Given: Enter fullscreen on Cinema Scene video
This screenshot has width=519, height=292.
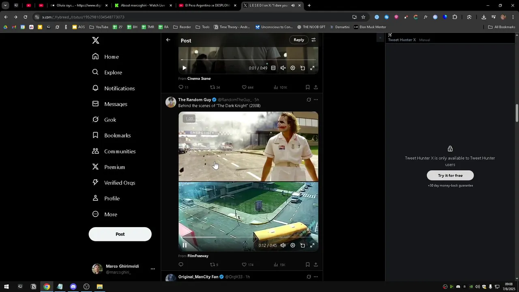Looking at the screenshot, I should 312,68.
